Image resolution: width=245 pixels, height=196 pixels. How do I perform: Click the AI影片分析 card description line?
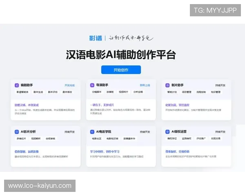pos(41,156)
